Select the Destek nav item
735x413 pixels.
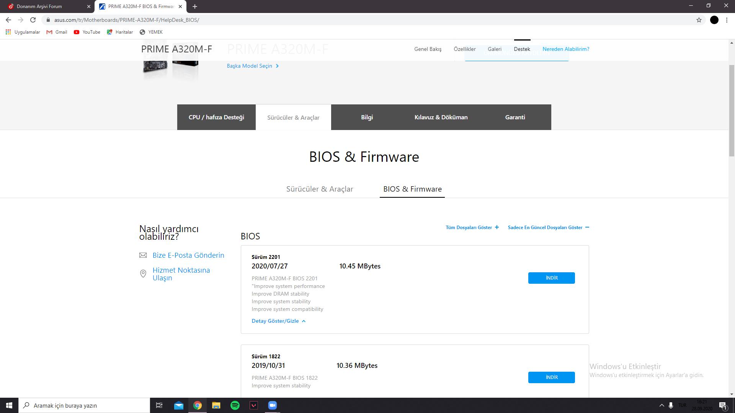pyautogui.click(x=522, y=49)
